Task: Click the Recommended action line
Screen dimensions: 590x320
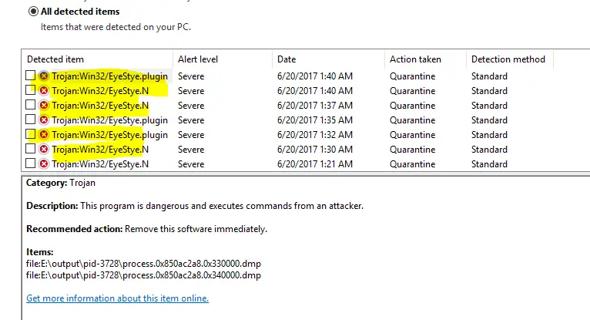Action: coord(147,229)
